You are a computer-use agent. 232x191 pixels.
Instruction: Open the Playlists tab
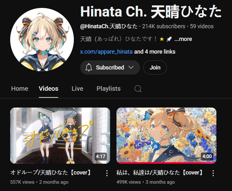pos(109,89)
